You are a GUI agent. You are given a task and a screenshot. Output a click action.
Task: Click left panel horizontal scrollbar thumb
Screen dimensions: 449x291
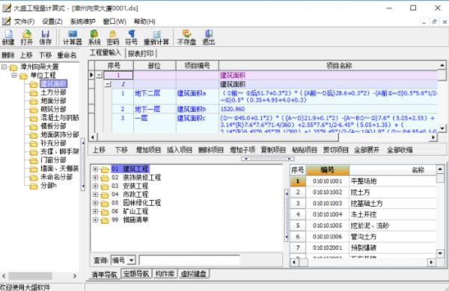click(30, 276)
